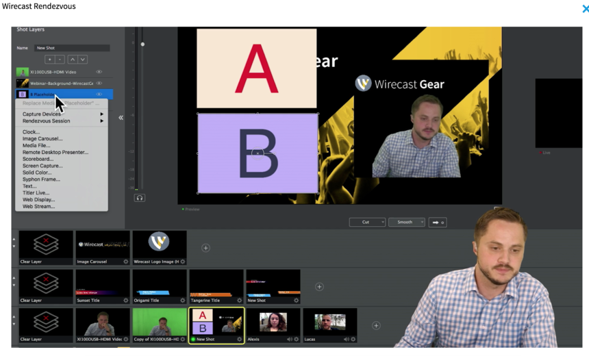Select Clear Layer in the second row
The image size is (589, 356).
tap(46, 287)
